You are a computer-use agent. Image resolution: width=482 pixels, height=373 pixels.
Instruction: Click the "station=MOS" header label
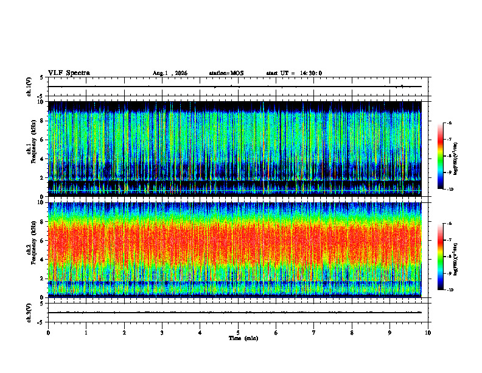(226, 73)
